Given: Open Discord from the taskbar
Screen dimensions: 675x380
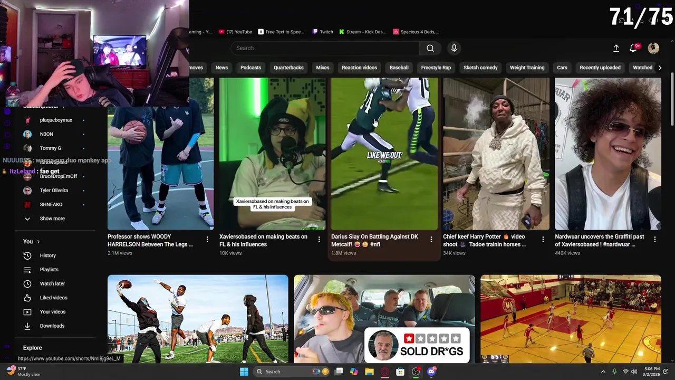Looking at the screenshot, I should pyautogui.click(x=431, y=372).
